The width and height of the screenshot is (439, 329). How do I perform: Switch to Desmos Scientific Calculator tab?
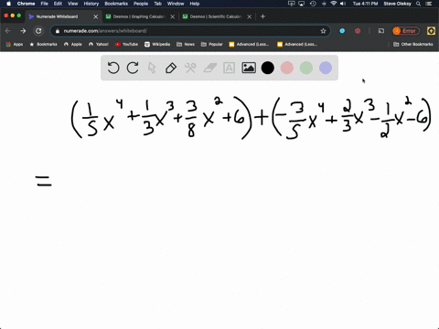(216, 16)
